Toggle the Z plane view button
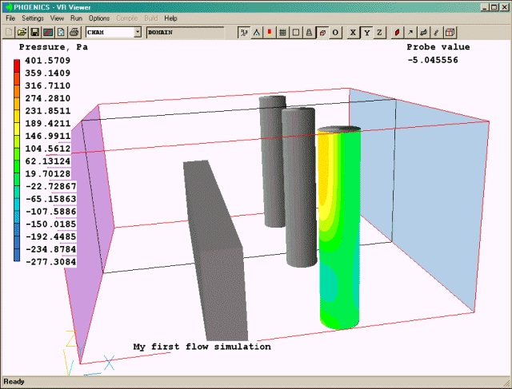Screen dimensions: 512x389 point(379,32)
